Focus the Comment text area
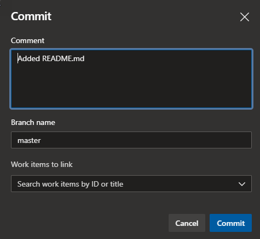The image size is (260, 239). (131, 79)
